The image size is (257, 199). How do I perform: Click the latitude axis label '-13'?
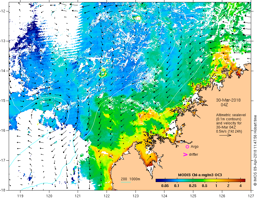click(3, 41)
